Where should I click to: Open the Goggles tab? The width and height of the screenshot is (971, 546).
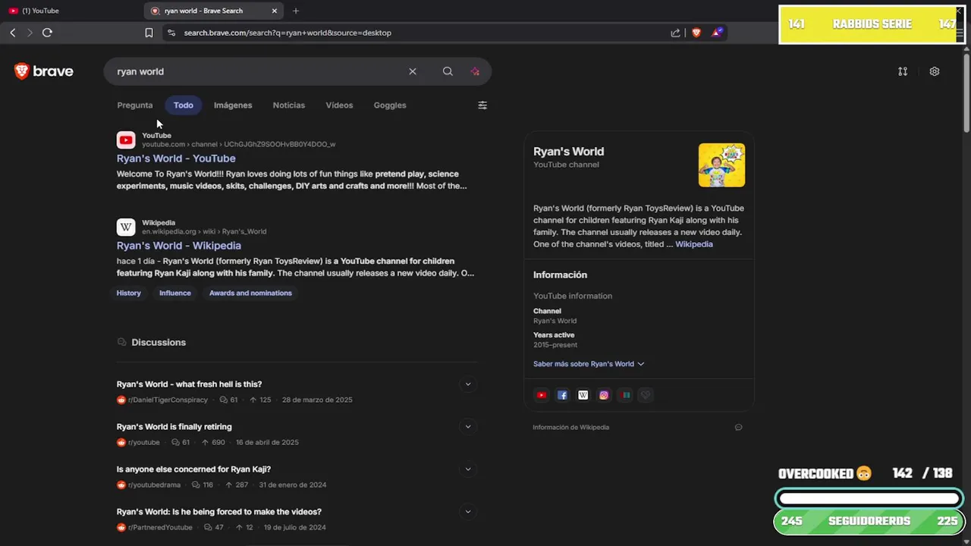pyautogui.click(x=390, y=105)
